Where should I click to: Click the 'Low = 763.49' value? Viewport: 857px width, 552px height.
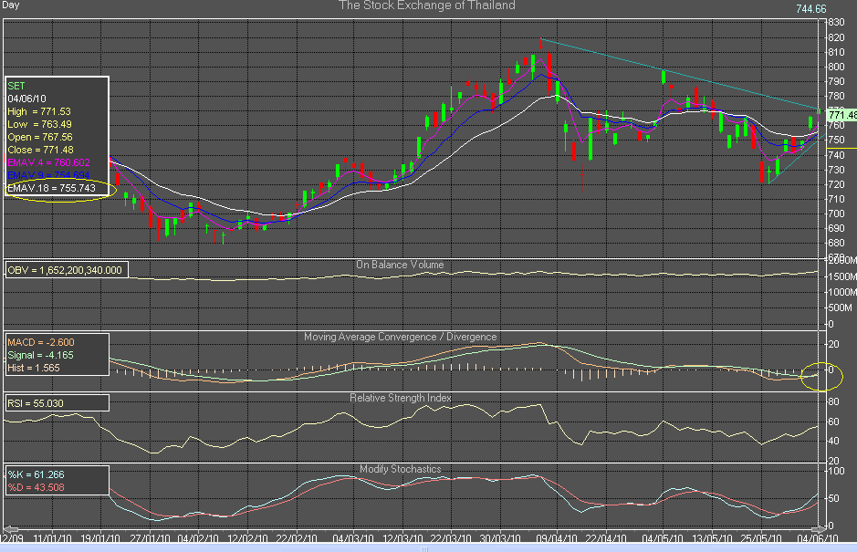(39, 124)
